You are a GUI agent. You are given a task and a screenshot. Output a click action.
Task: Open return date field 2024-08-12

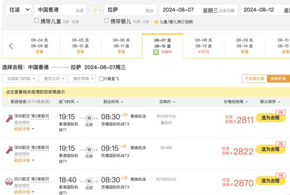[265, 10]
